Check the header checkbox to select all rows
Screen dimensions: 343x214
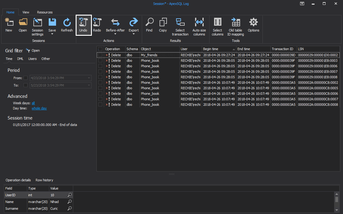click(x=100, y=49)
